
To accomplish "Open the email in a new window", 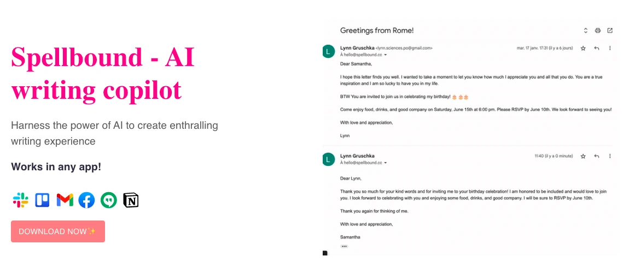I will 610,31.
